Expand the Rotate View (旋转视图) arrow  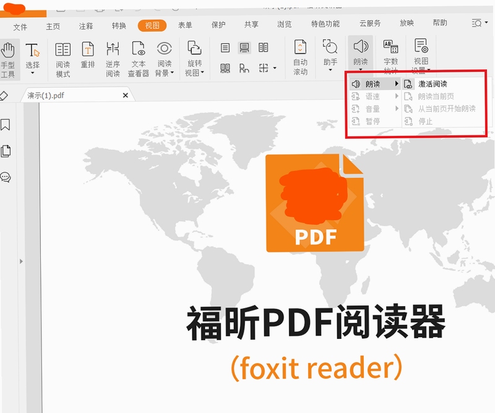click(x=202, y=72)
